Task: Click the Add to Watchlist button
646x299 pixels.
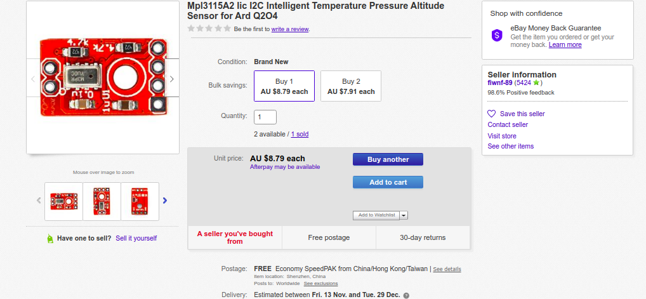Action: (x=376, y=215)
